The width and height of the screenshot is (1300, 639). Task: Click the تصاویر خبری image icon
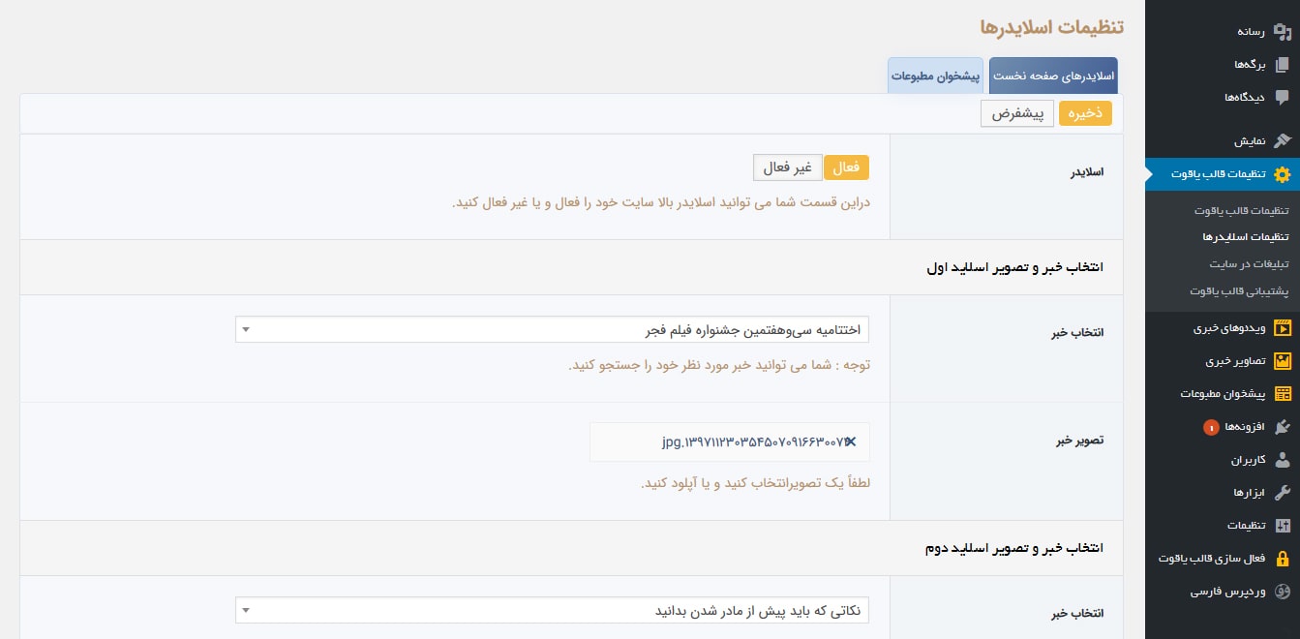pos(1283,361)
